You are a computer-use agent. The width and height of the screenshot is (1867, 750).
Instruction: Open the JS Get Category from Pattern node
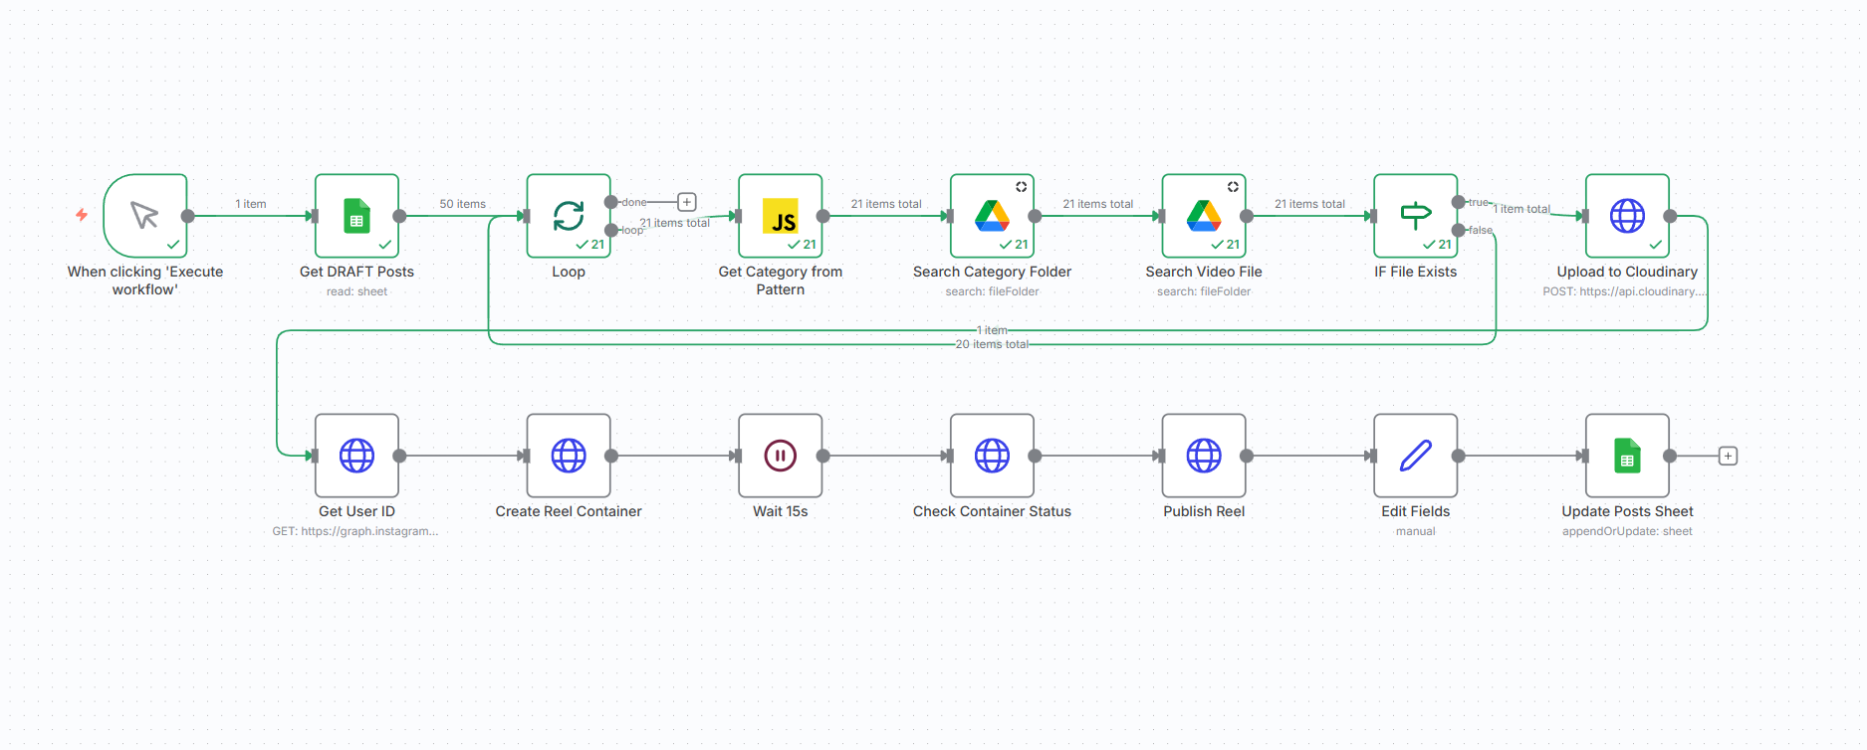781,216
